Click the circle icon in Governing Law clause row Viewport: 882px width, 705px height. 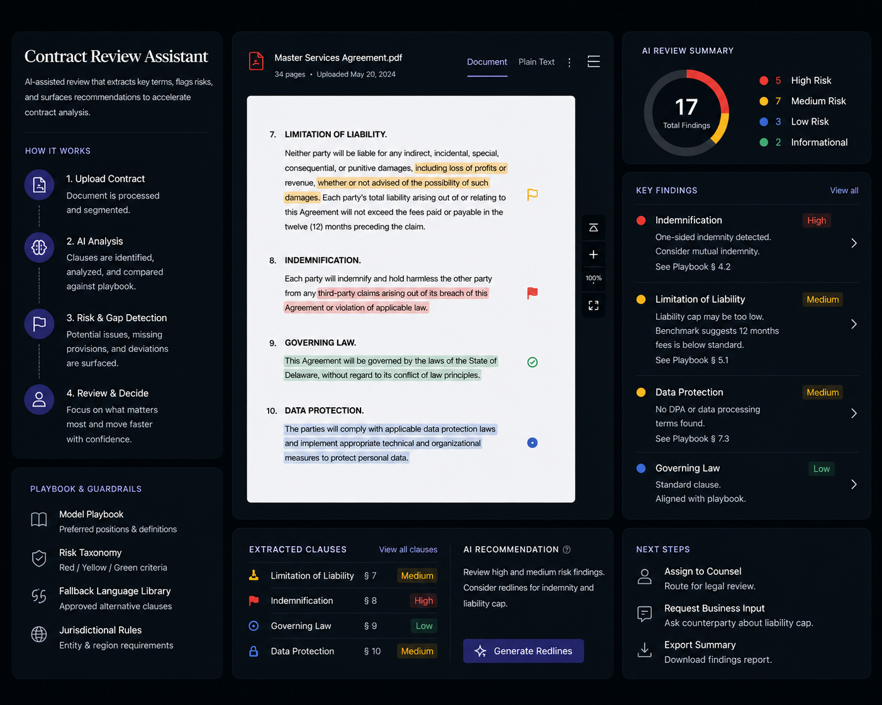[254, 626]
